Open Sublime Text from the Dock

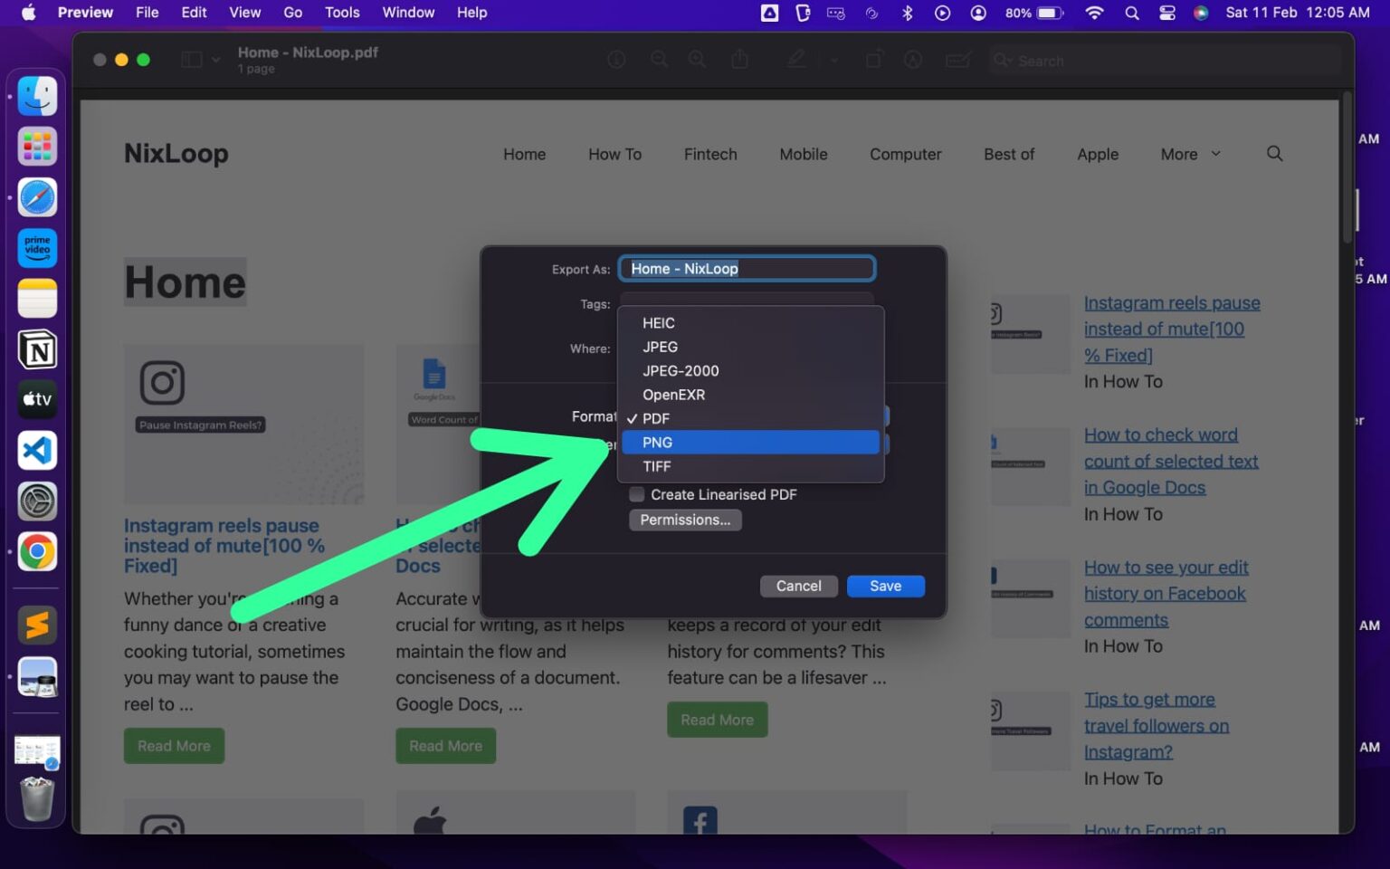[x=37, y=625]
